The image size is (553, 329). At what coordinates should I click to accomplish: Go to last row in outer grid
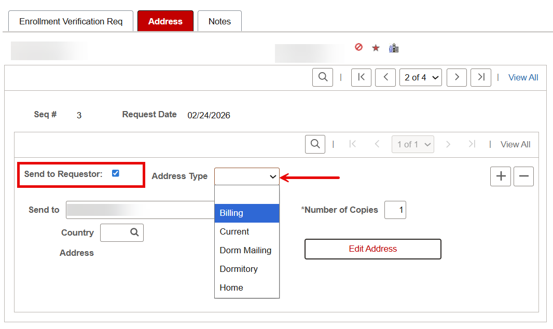pyautogui.click(x=481, y=77)
